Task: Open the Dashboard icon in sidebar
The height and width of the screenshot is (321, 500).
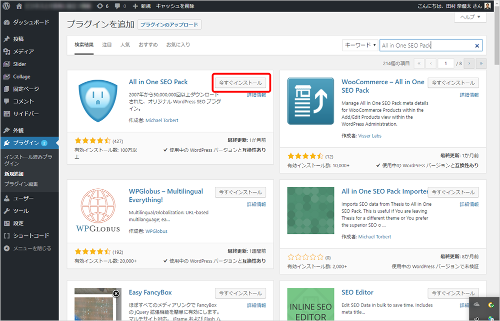Action: (6, 23)
